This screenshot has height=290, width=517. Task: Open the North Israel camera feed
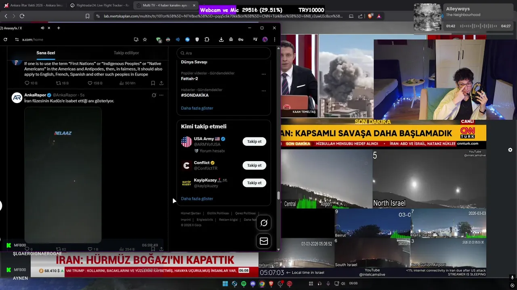pyautogui.click(x=429, y=178)
